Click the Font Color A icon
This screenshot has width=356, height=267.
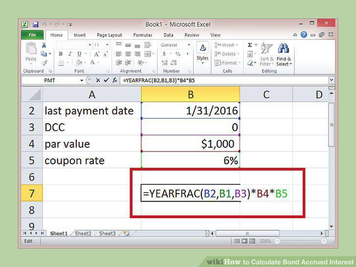pos(92,63)
